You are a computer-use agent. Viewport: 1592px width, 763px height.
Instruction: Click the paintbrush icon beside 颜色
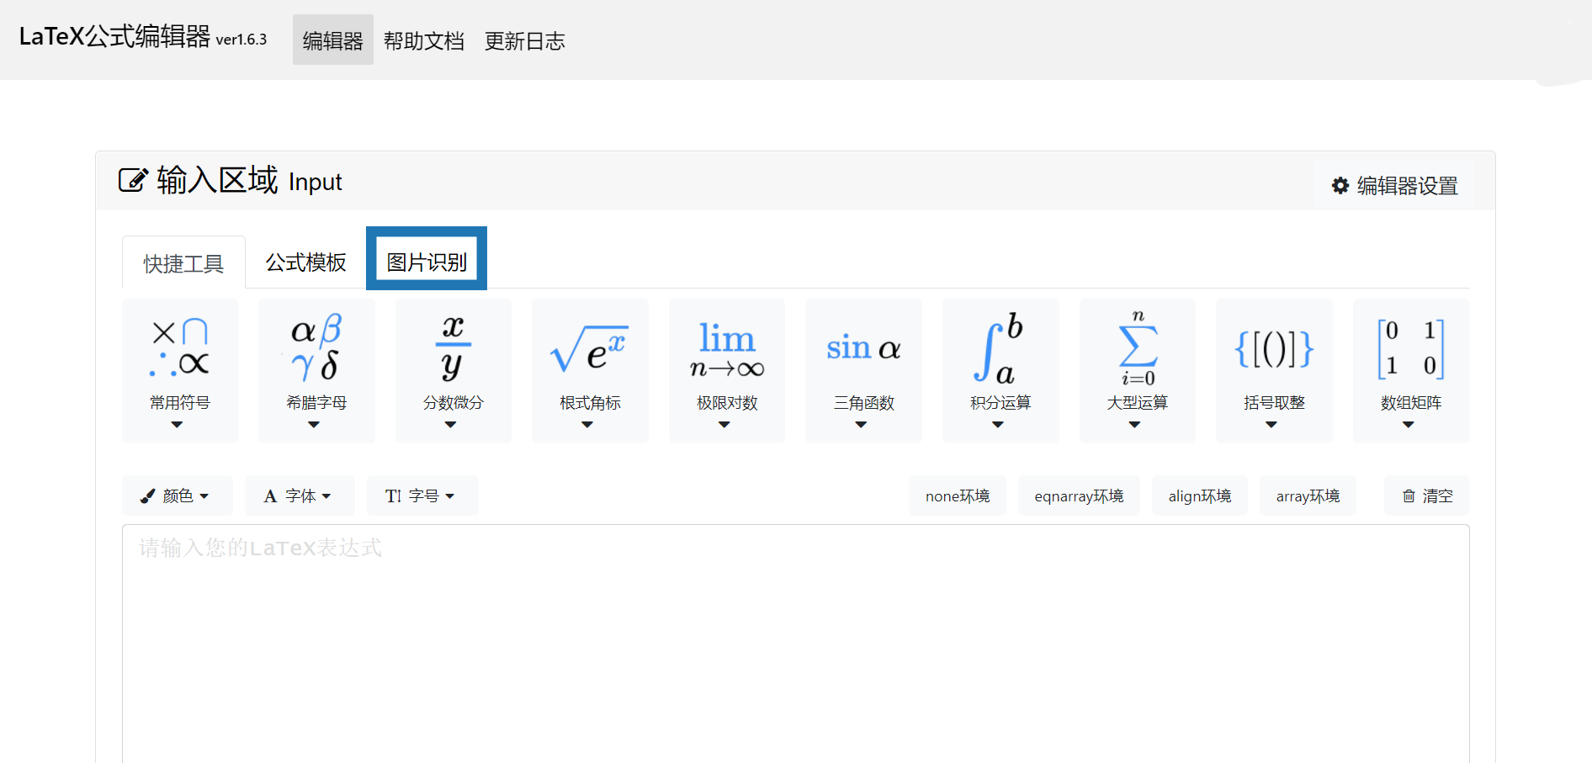click(x=147, y=496)
